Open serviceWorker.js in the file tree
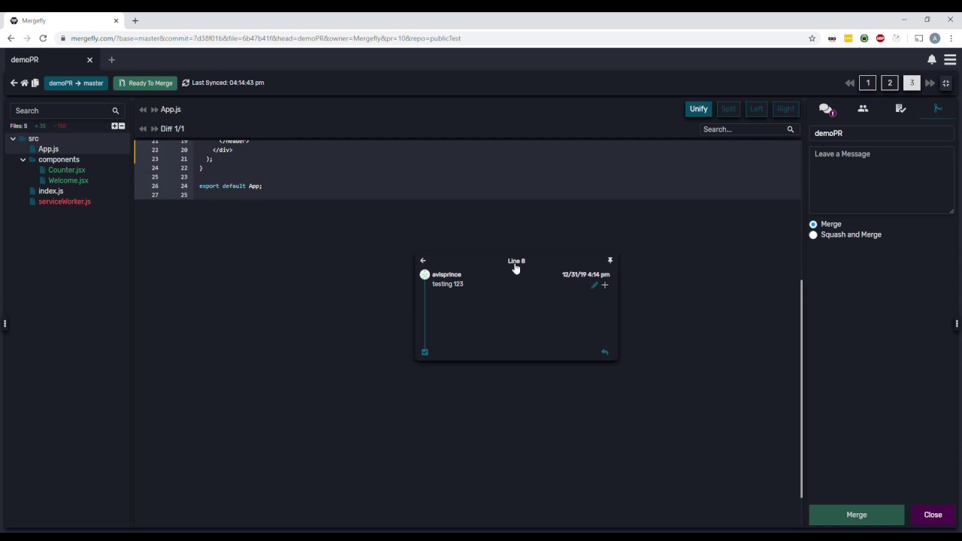962x541 pixels. (x=65, y=201)
